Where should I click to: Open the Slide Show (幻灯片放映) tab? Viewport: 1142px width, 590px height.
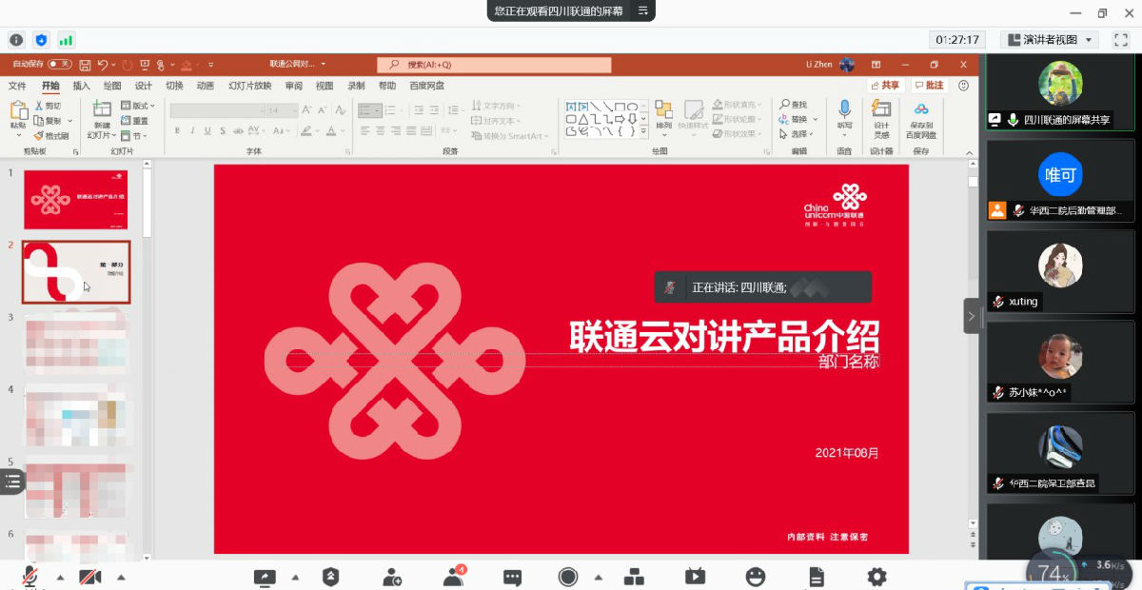click(x=250, y=86)
